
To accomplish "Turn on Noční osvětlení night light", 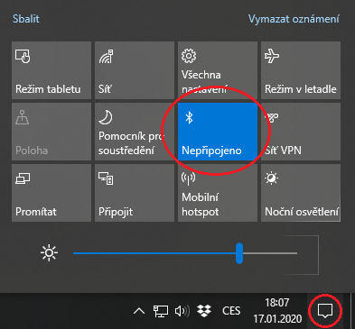I will [x=301, y=193].
